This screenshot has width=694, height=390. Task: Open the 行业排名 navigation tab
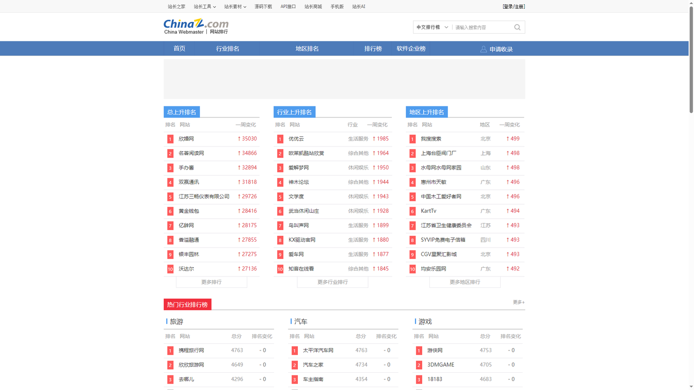(227, 49)
